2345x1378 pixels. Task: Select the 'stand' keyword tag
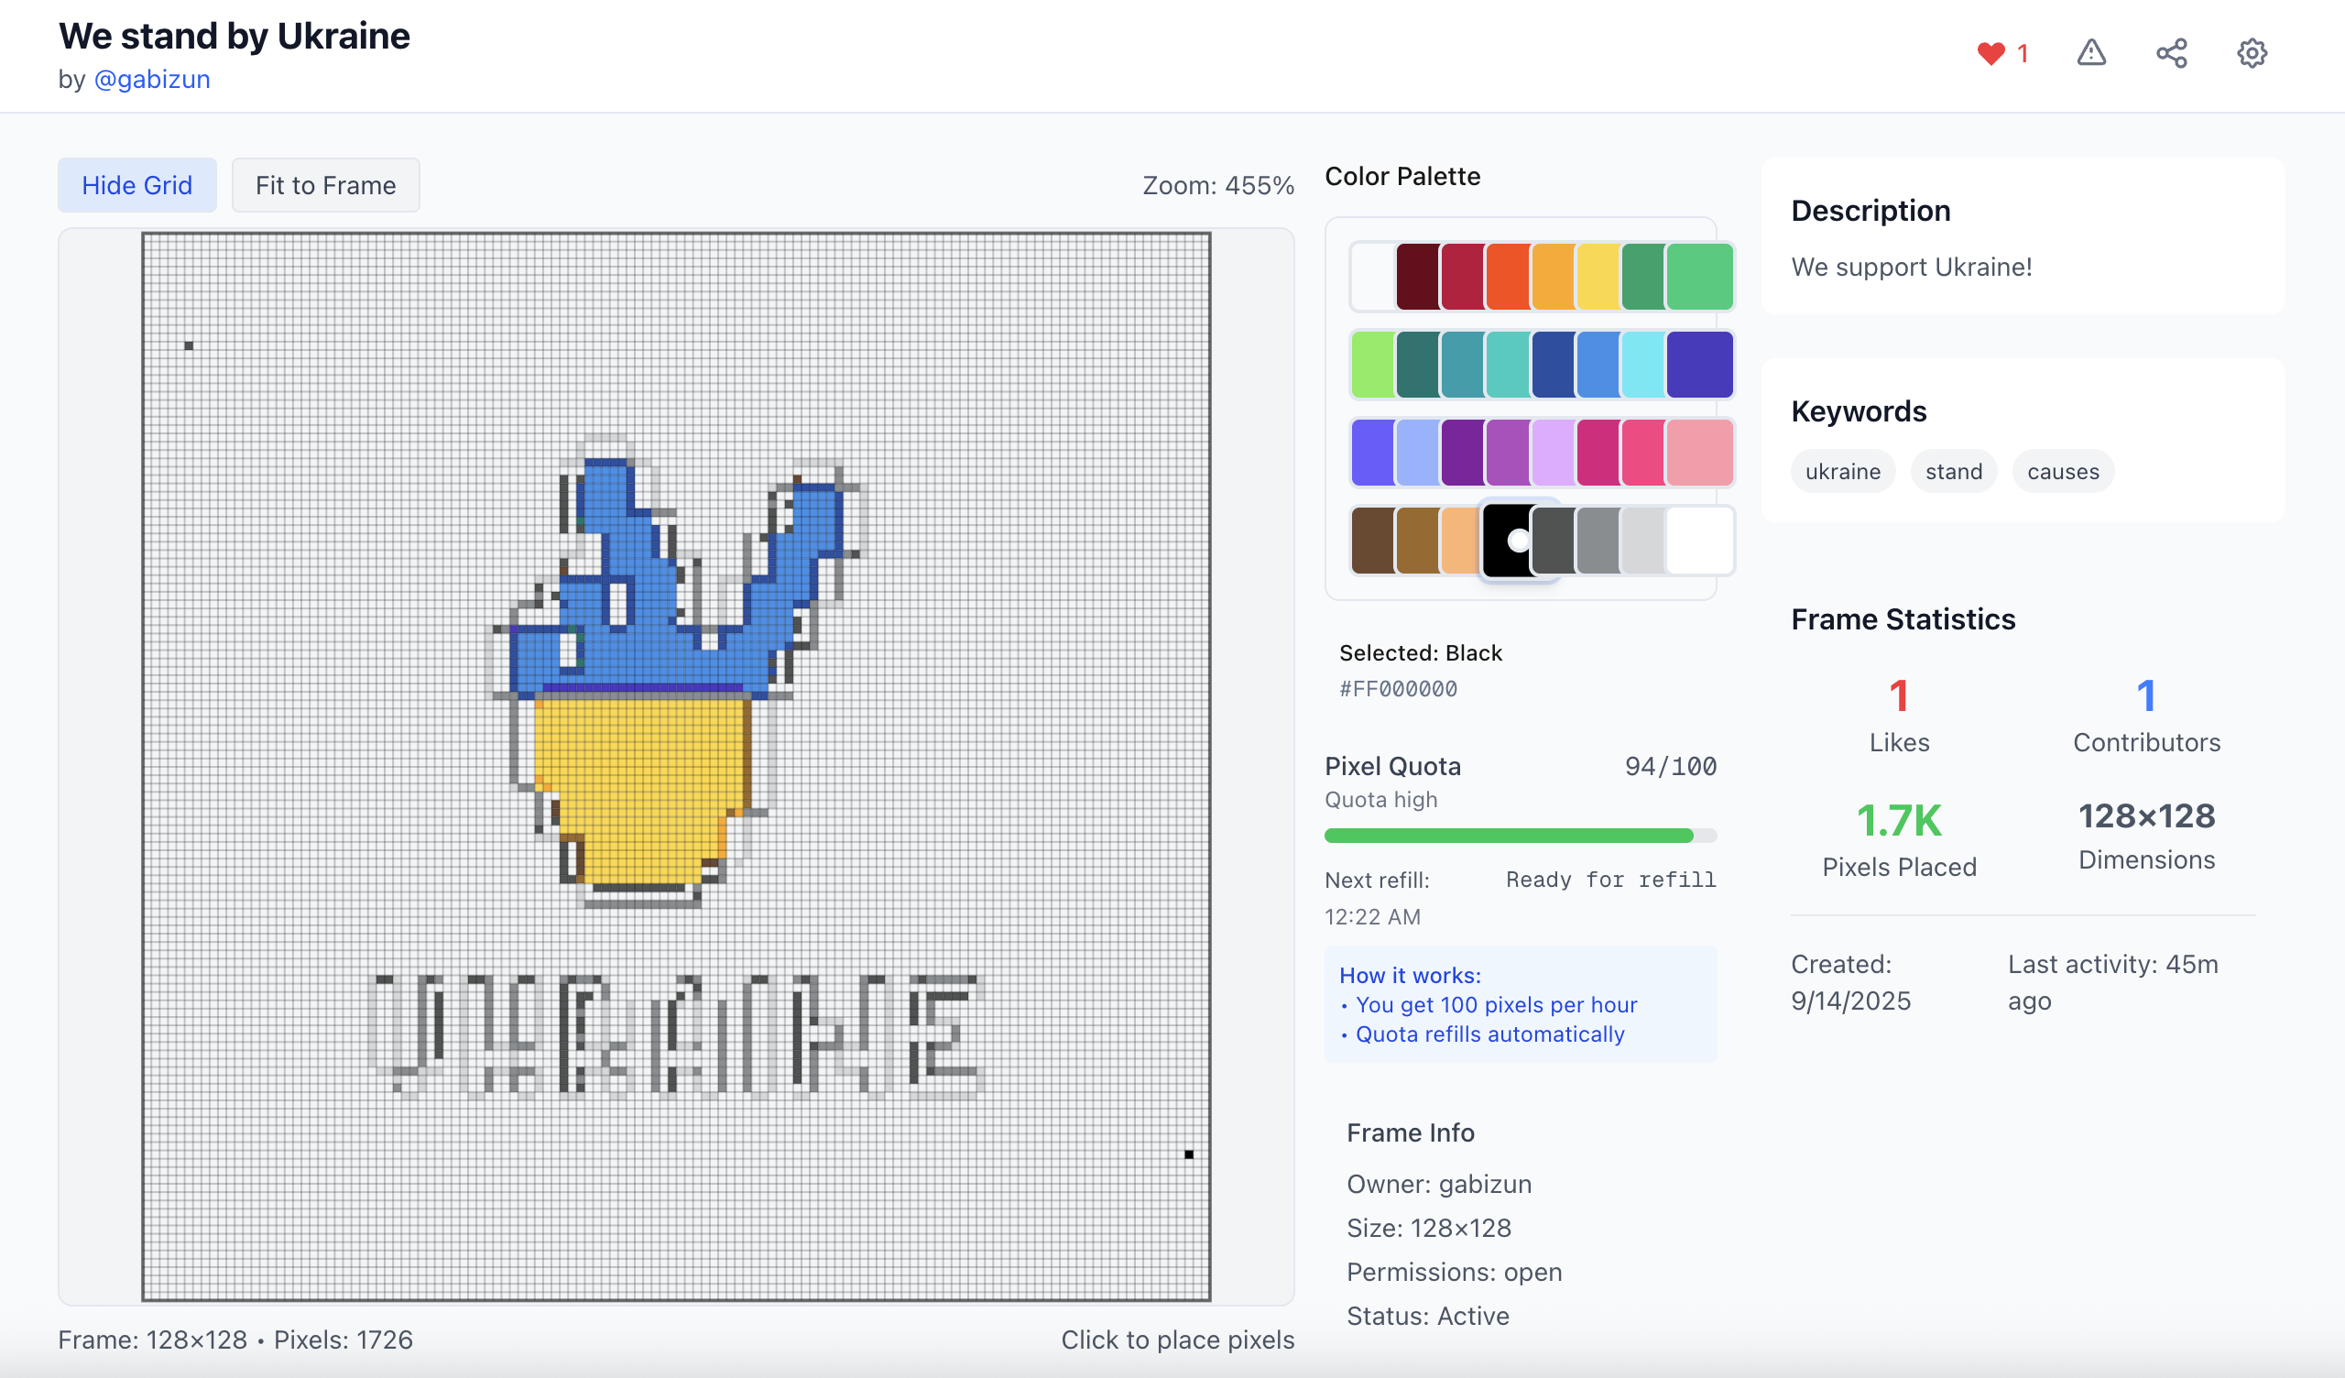(1953, 472)
